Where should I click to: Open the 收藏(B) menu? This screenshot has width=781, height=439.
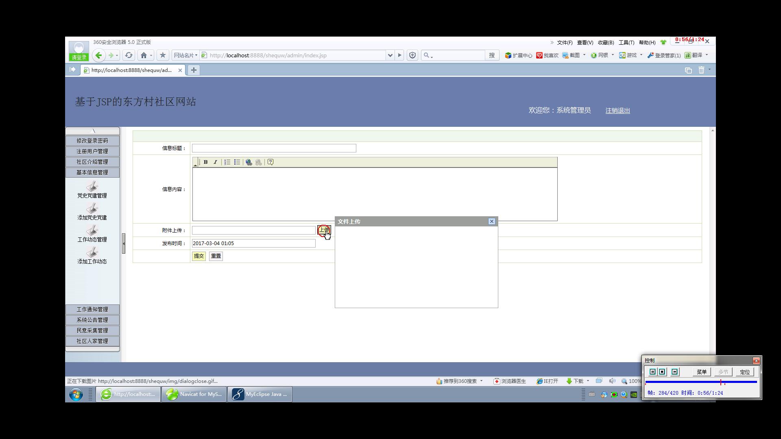coord(606,43)
